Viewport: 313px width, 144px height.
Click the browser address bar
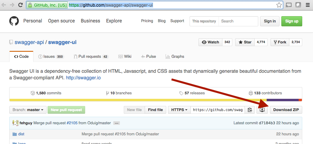[155, 5]
